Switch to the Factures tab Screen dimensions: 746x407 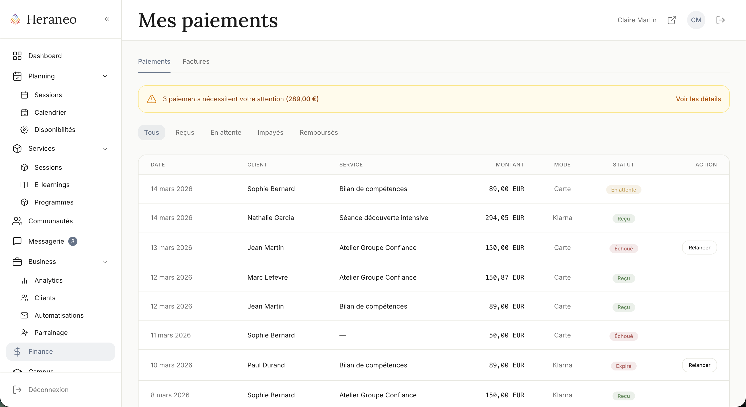[x=196, y=61]
